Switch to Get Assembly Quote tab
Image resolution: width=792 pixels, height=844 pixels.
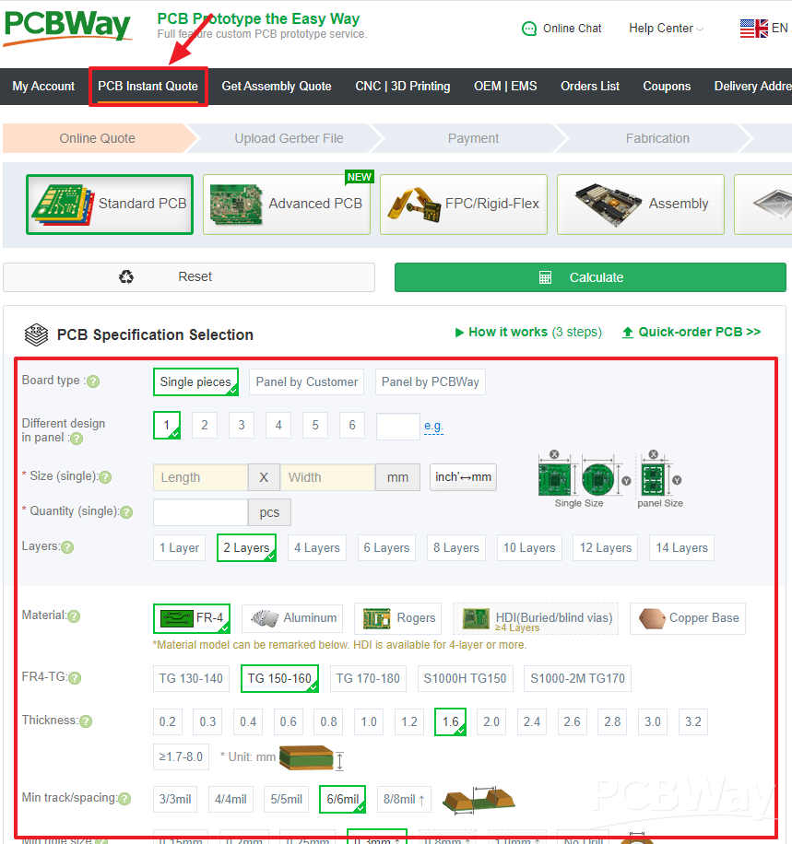point(276,86)
